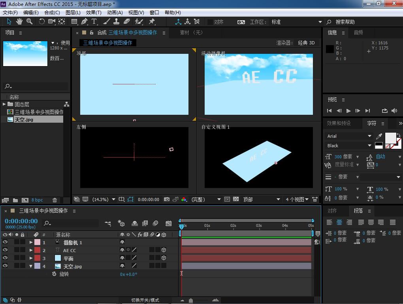
Task: Select the Pan Behind anchor tool
Action: [62, 22]
